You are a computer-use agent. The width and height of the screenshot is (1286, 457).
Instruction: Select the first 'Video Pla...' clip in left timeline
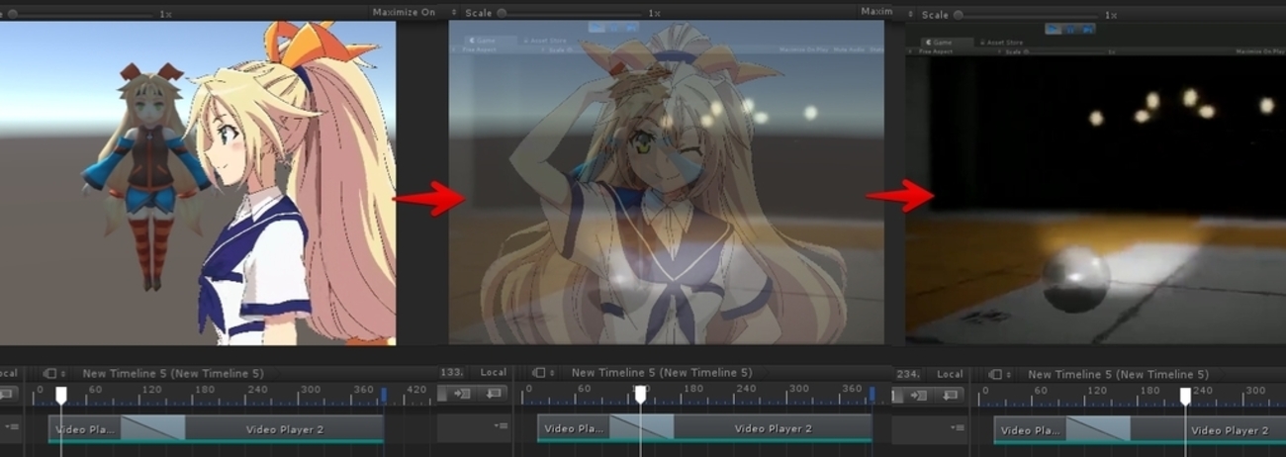point(84,429)
